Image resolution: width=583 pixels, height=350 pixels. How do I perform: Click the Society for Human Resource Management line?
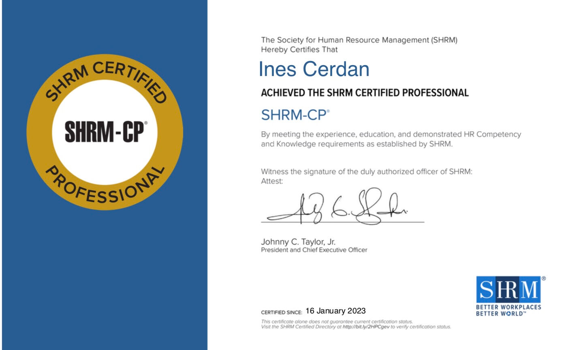(359, 40)
